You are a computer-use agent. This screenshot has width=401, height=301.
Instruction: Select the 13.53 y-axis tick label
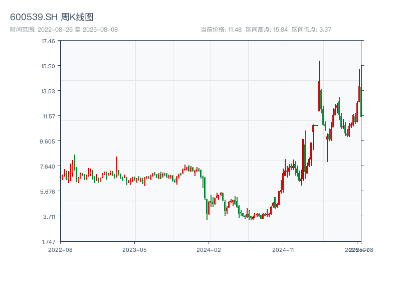[x=48, y=91]
